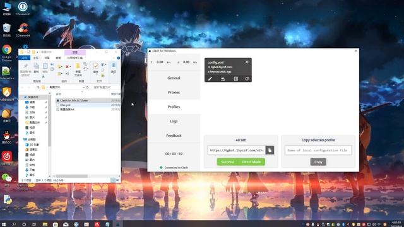Open Mail from the taskbar

click(66, 224)
